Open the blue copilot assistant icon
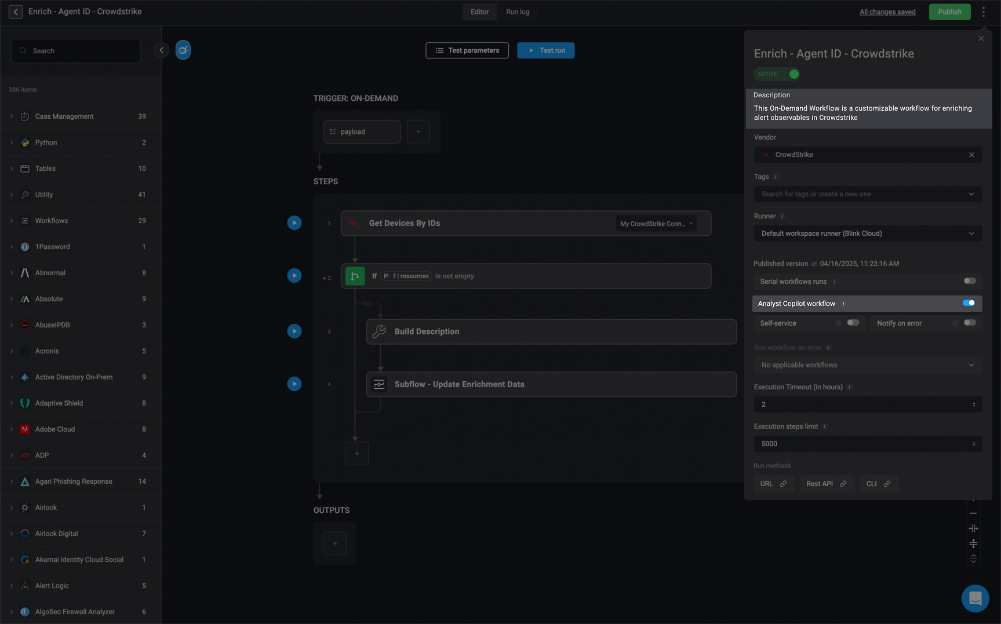Viewport: 1001px width, 624px height. click(183, 50)
